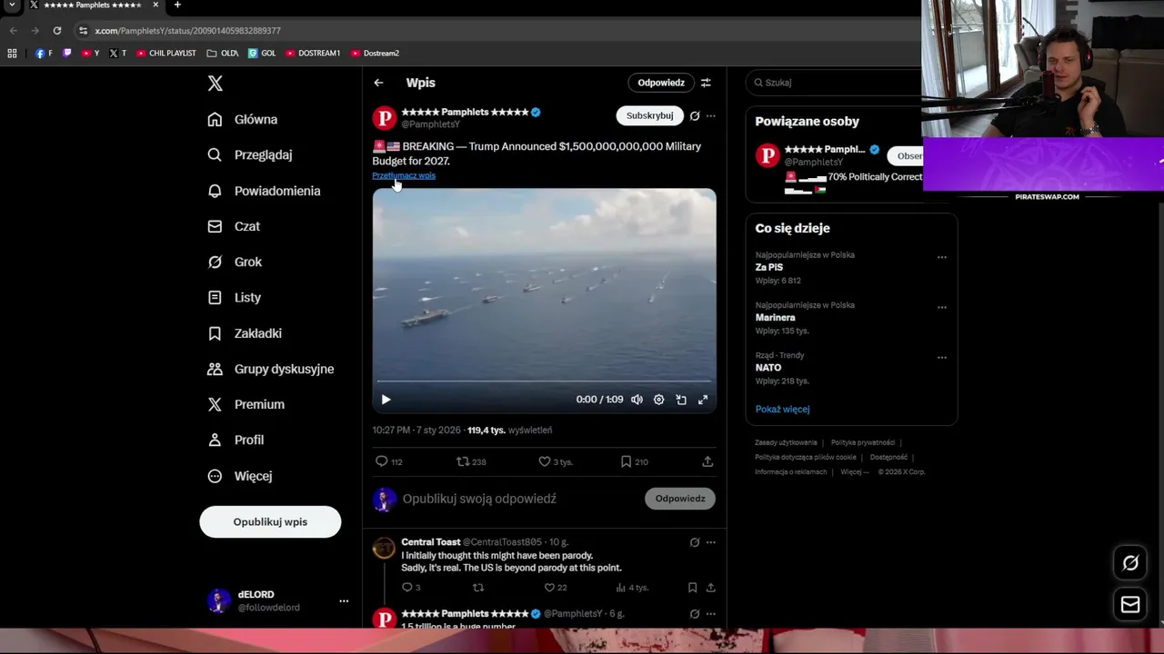
Task: Click reply icon with 112 count
Action: click(382, 461)
